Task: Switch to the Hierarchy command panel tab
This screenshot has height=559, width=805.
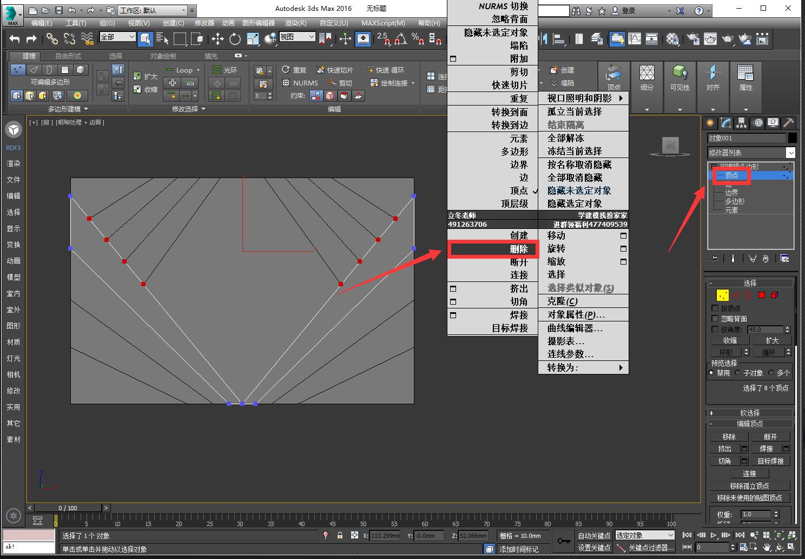Action: 741,122
